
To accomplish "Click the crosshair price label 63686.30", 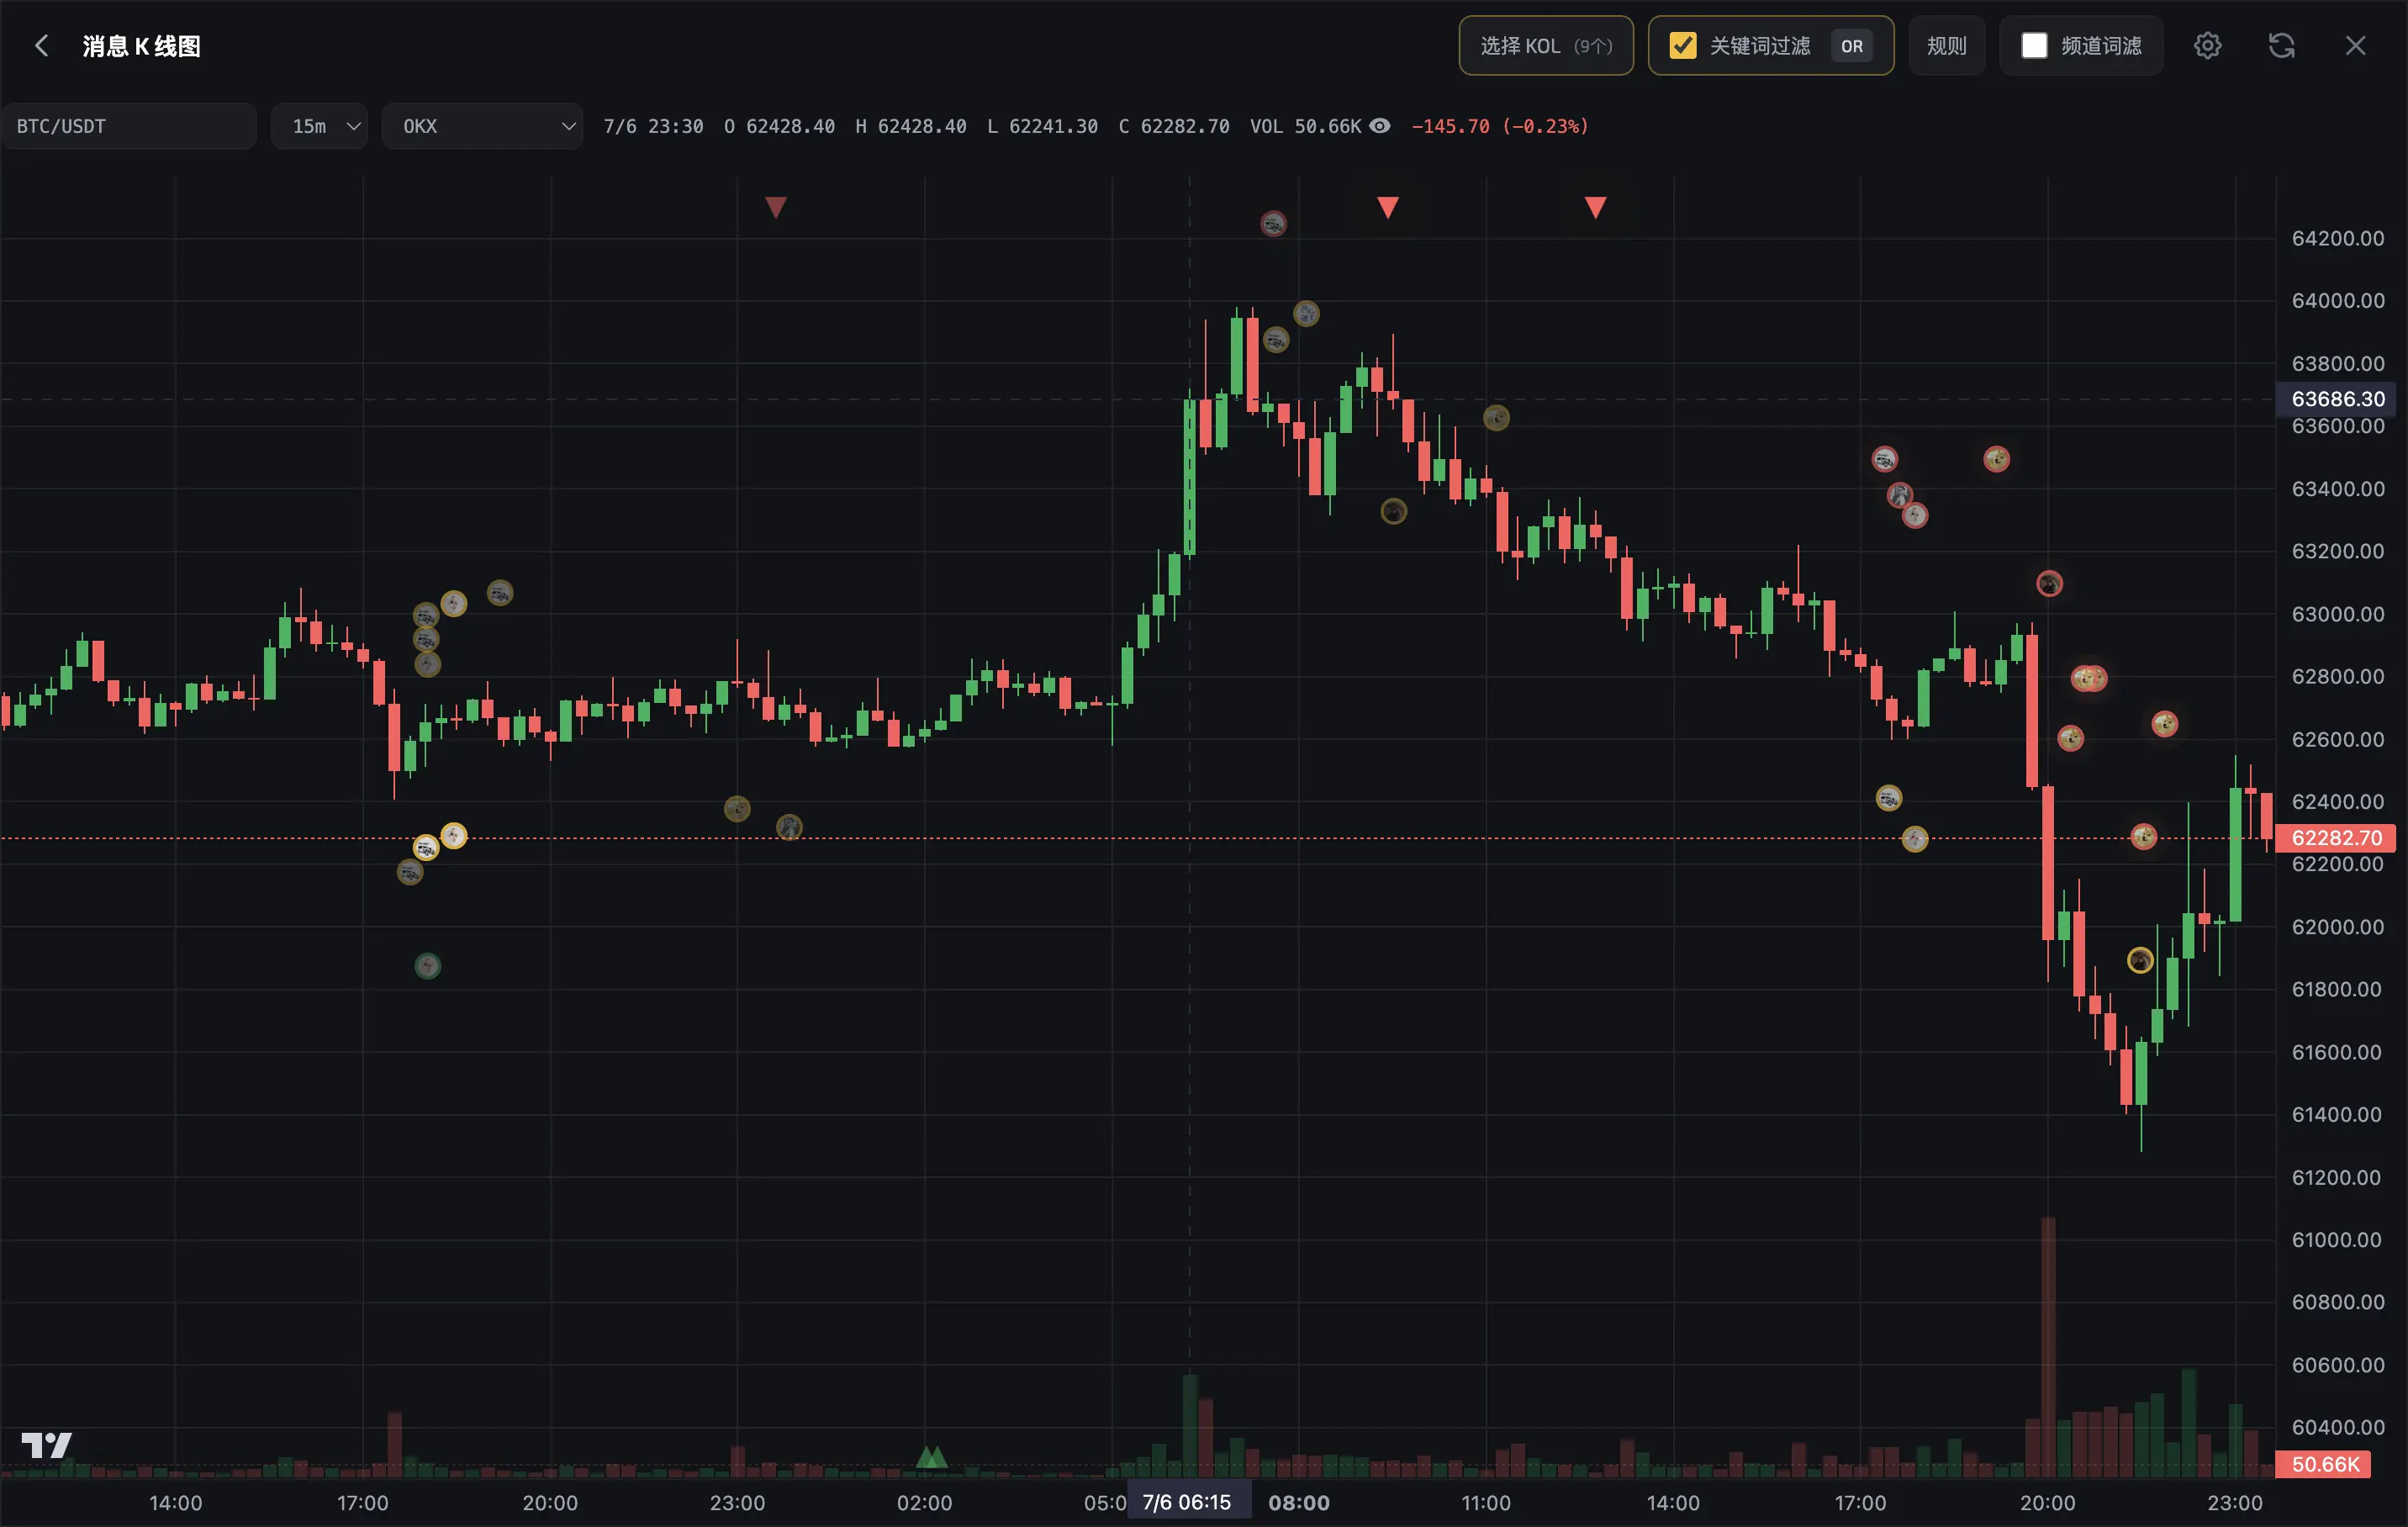I will pyautogui.click(x=2335, y=399).
